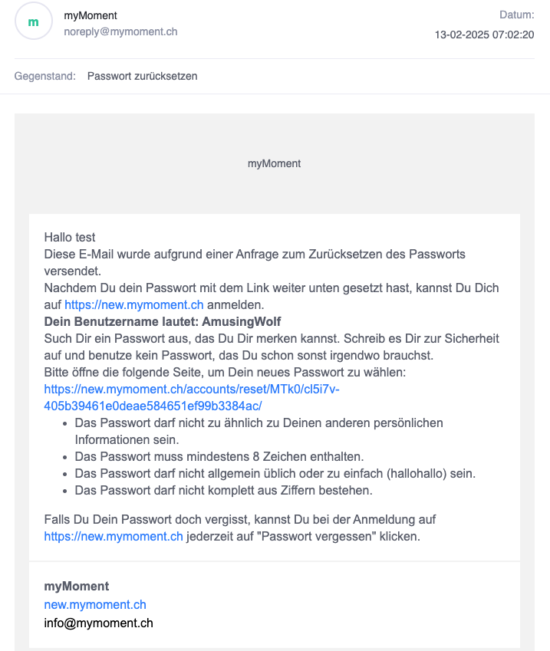
Task: Click the bullet mentioning "hallohallo"
Action: (x=275, y=473)
